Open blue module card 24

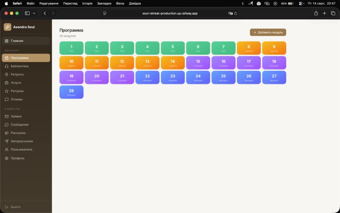198,77
